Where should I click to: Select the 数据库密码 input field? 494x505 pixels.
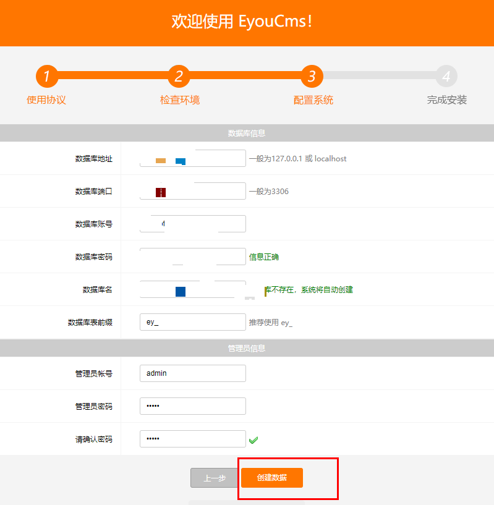coord(193,257)
